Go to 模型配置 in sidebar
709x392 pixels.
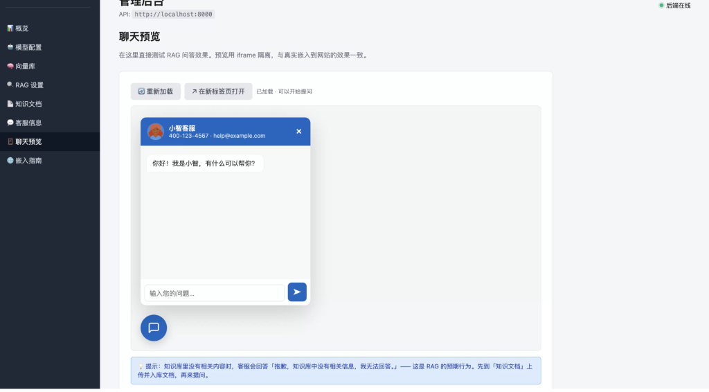tap(50, 47)
